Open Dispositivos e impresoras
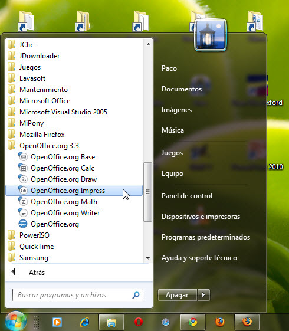The height and width of the screenshot is (331, 289). [201, 217]
